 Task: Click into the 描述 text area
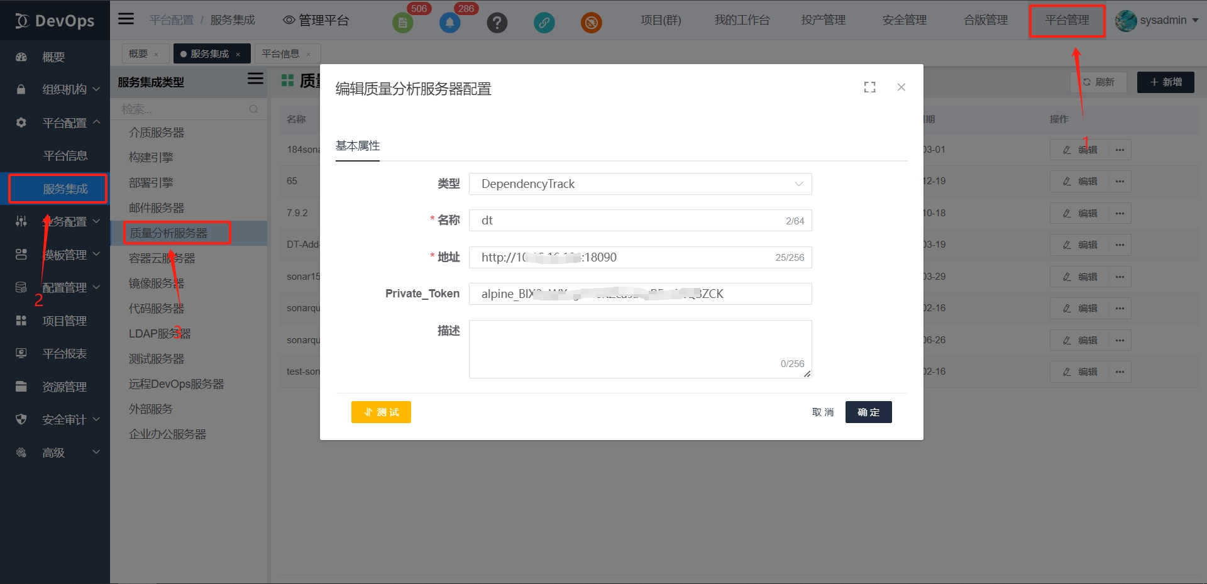pos(640,349)
